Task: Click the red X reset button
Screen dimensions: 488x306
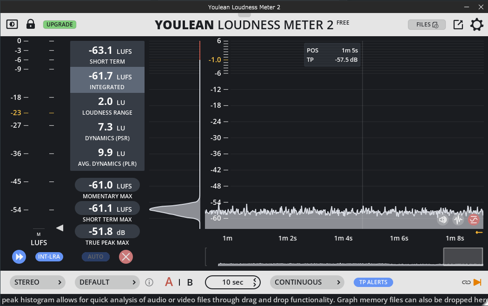Action: pyautogui.click(x=126, y=257)
